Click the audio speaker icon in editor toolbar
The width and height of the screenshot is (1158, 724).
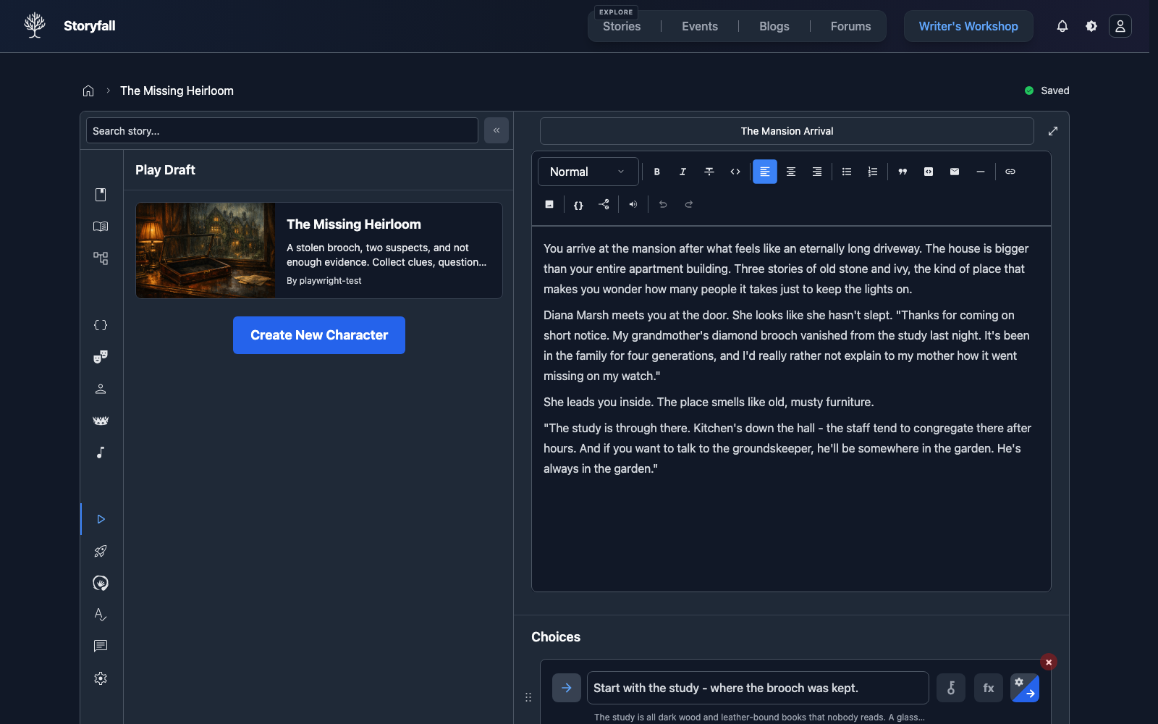pyautogui.click(x=633, y=204)
